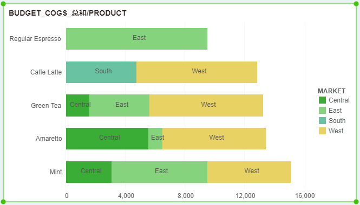Select Amaretto Central bar segment
The width and height of the screenshot is (360, 205).
click(107, 139)
